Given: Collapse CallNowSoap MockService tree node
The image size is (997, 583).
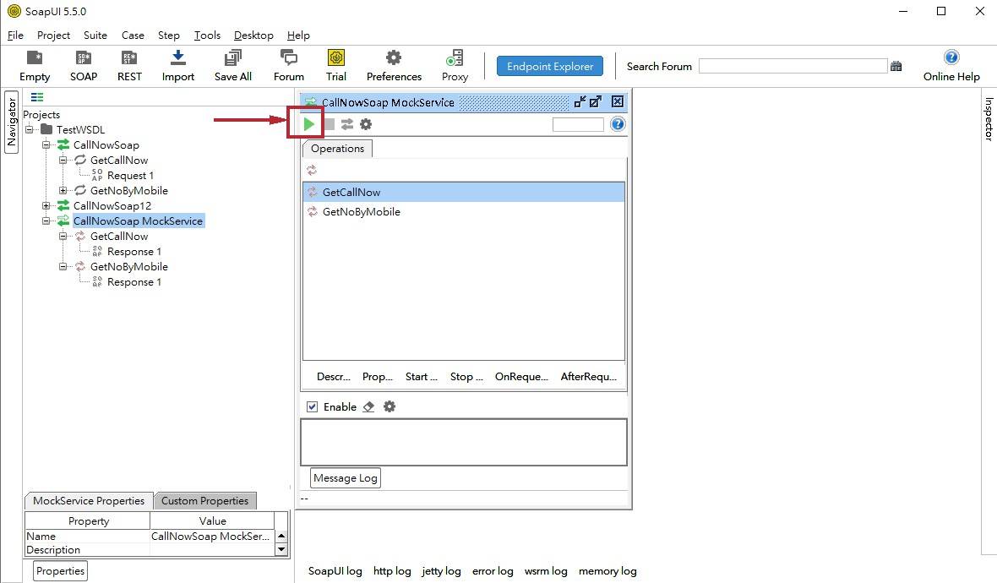Looking at the screenshot, I should 46,221.
